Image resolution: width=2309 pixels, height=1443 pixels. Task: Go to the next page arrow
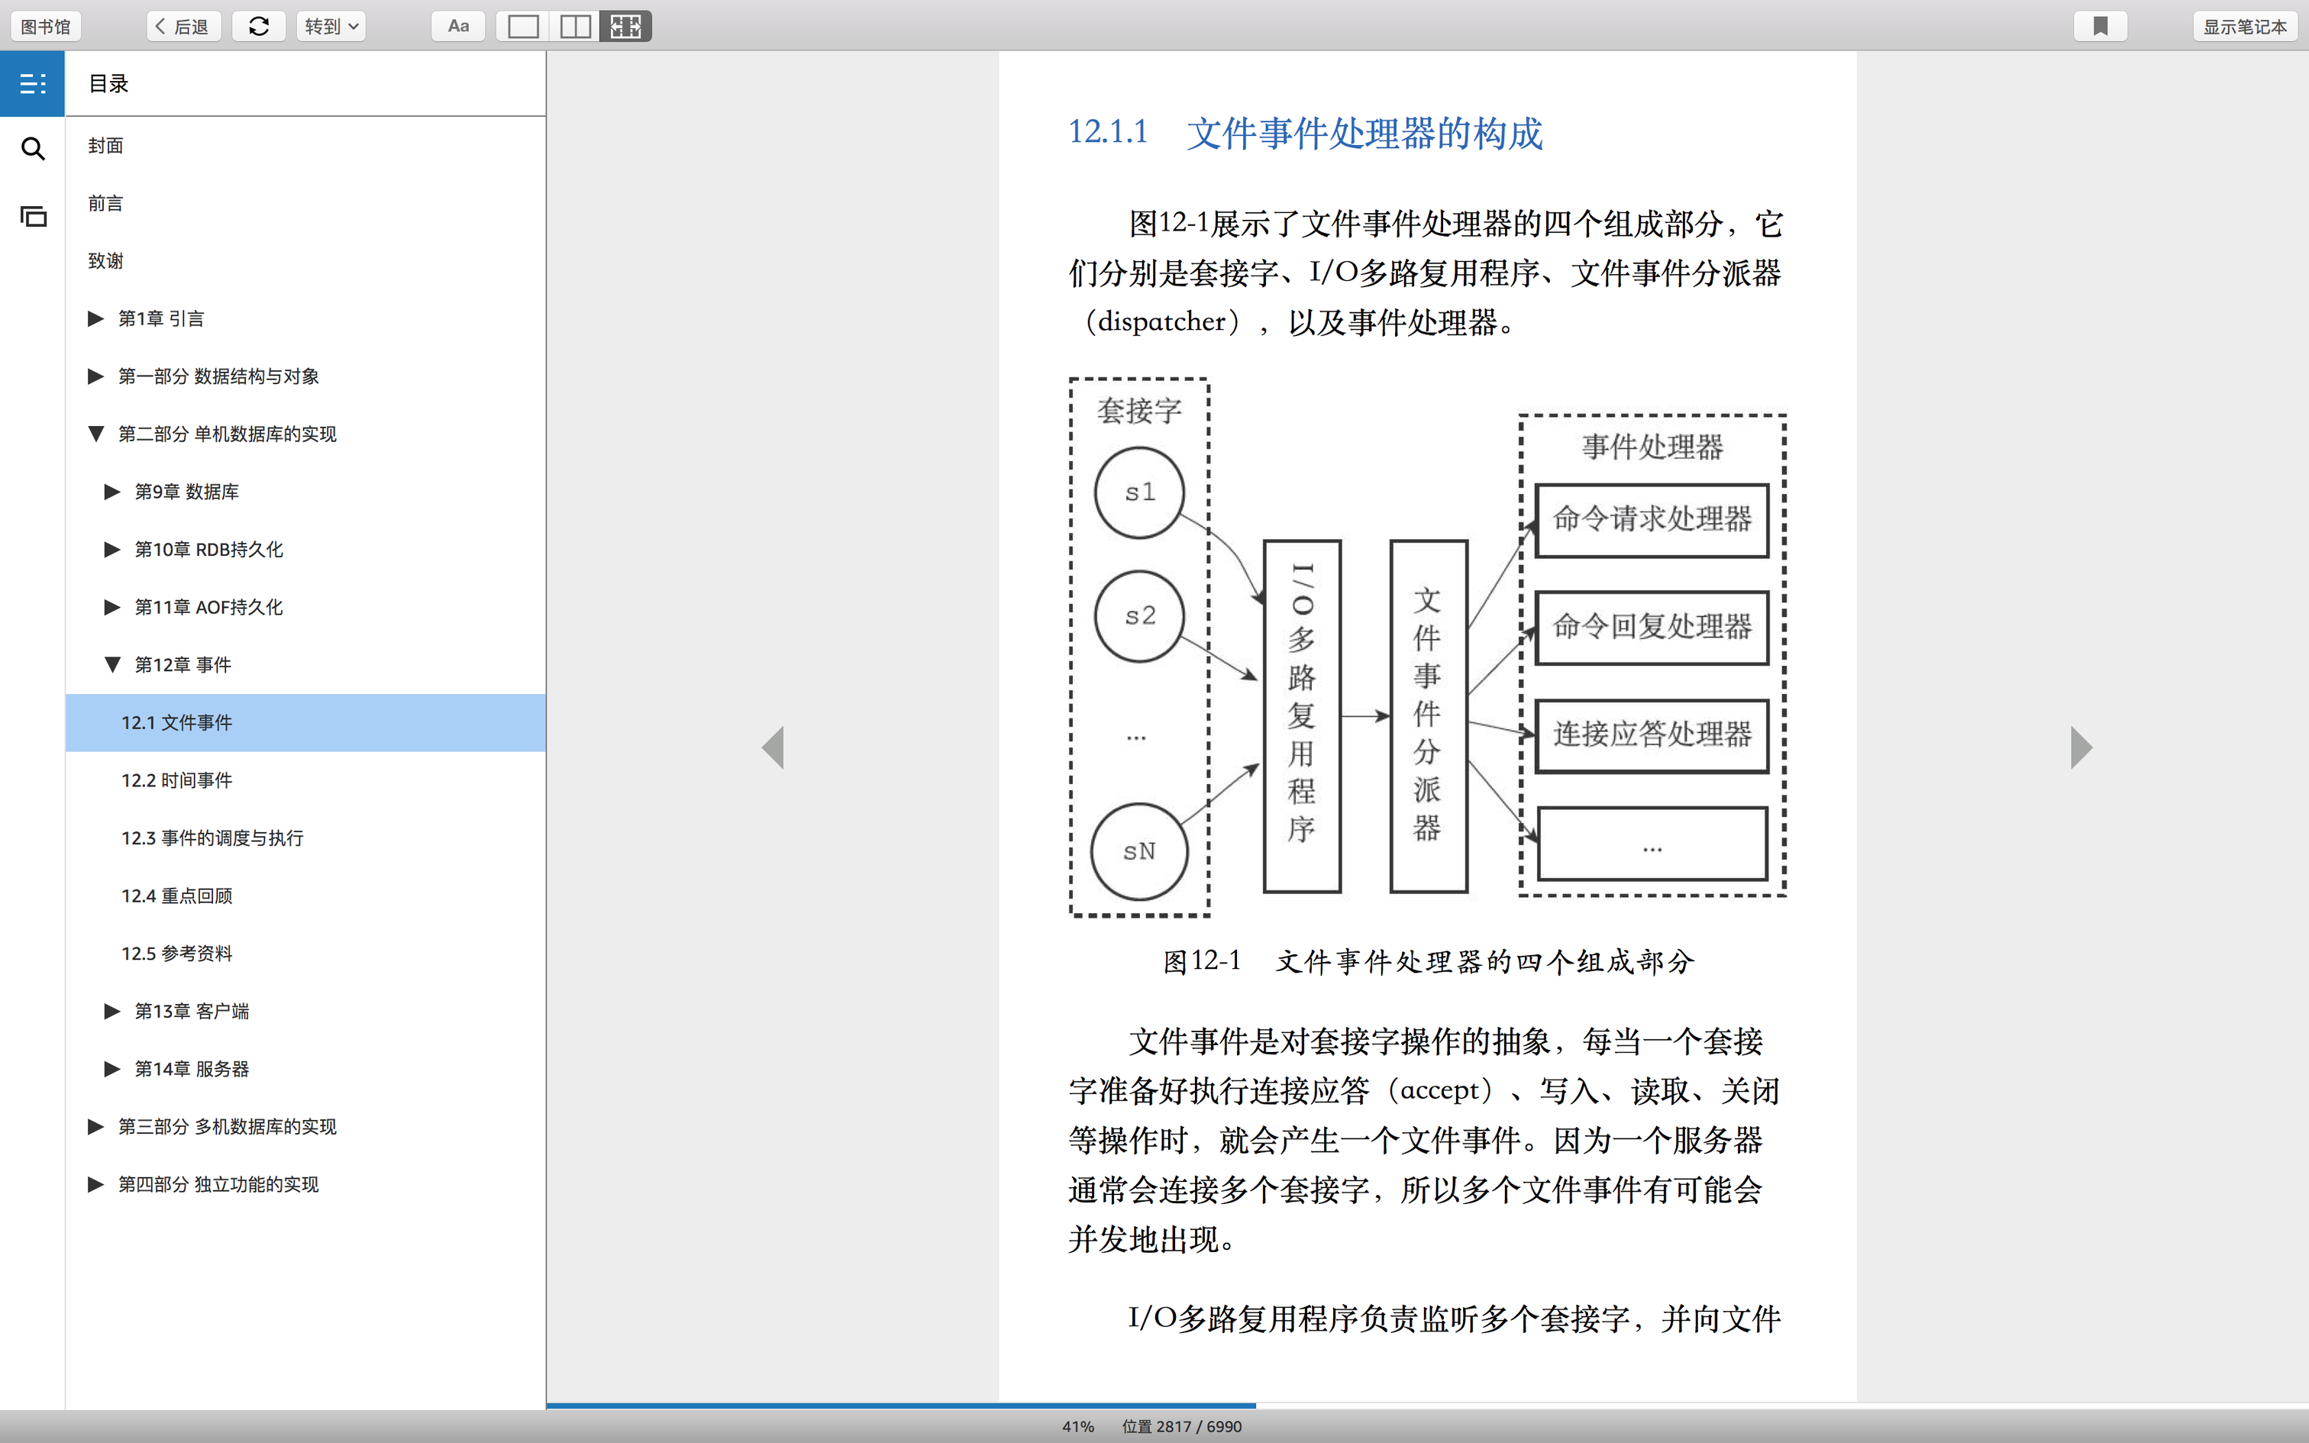pos(2081,747)
